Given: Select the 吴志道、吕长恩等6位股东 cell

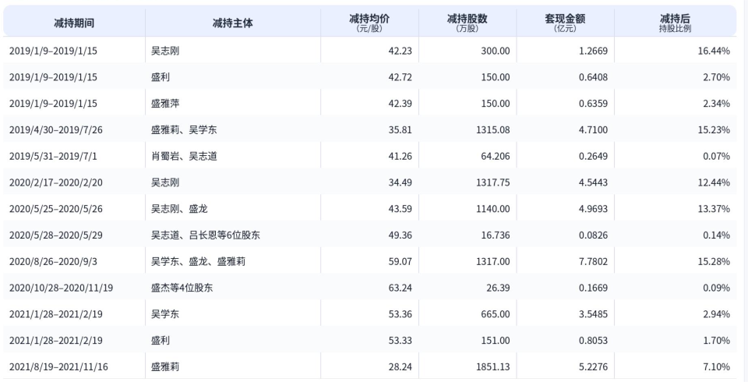Looking at the screenshot, I should 206,235.
